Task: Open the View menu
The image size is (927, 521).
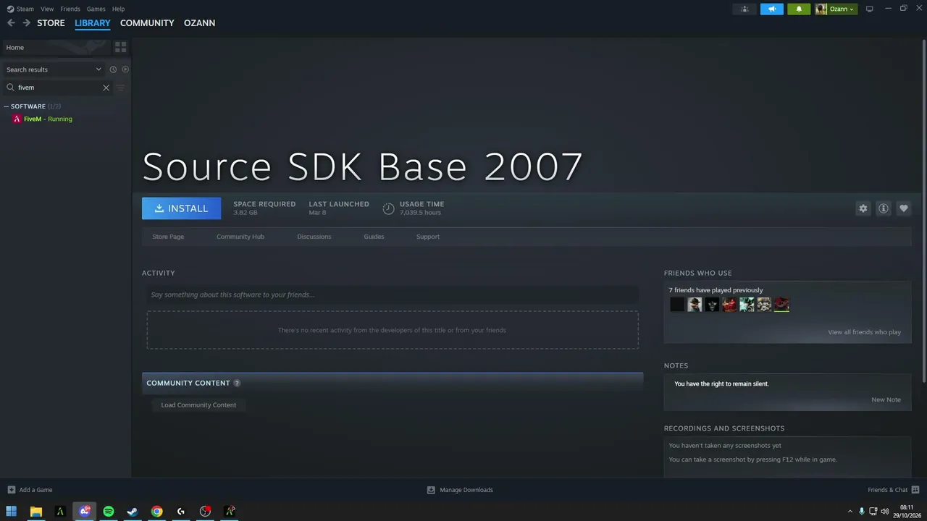Action: tap(47, 9)
